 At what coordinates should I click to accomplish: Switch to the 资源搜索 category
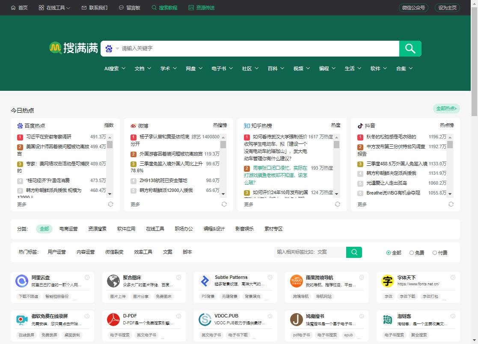(97, 229)
